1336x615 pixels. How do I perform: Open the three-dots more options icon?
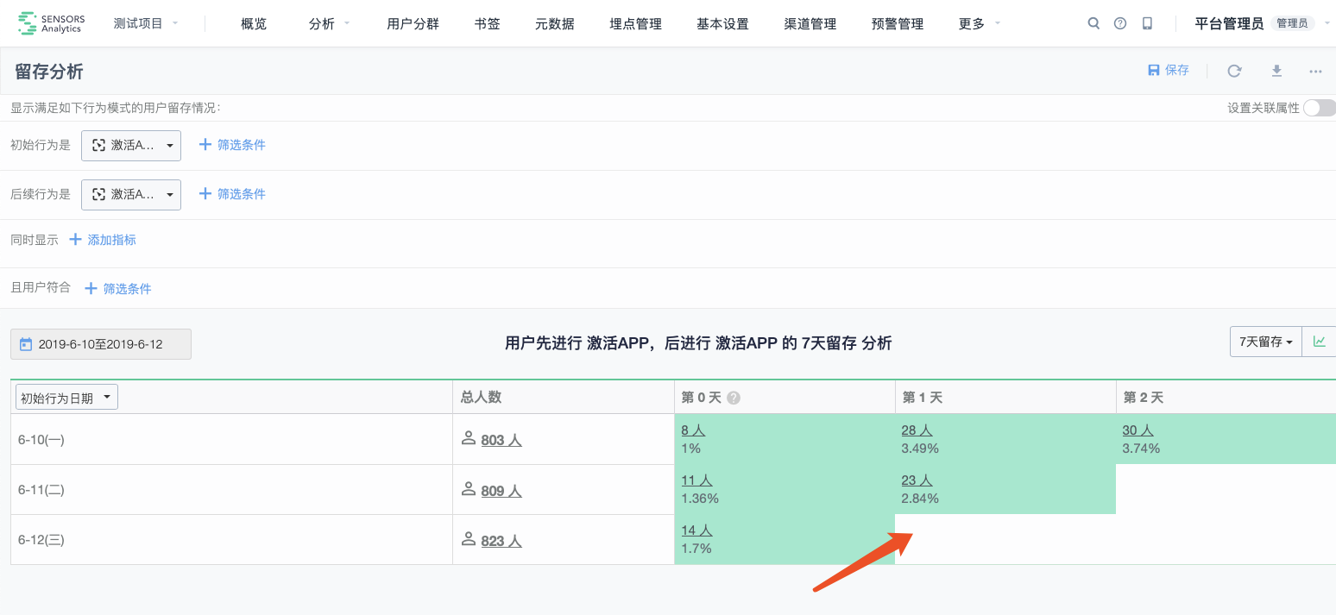(x=1315, y=72)
